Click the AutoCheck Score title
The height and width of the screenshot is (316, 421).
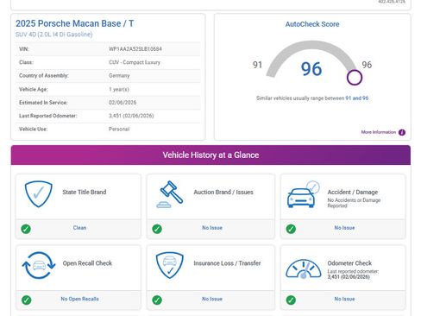[312, 24]
